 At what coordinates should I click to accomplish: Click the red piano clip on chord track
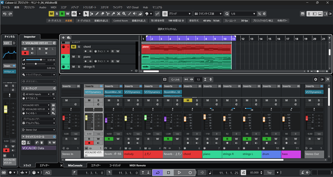(186, 49)
